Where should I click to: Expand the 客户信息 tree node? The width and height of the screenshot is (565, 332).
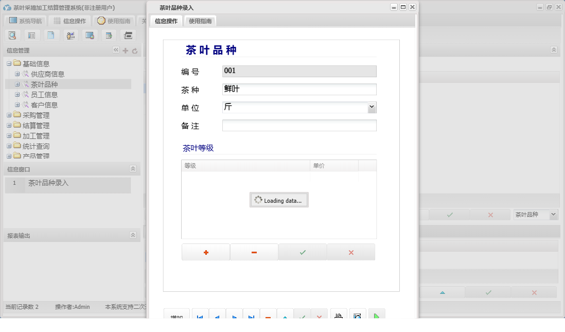click(17, 105)
